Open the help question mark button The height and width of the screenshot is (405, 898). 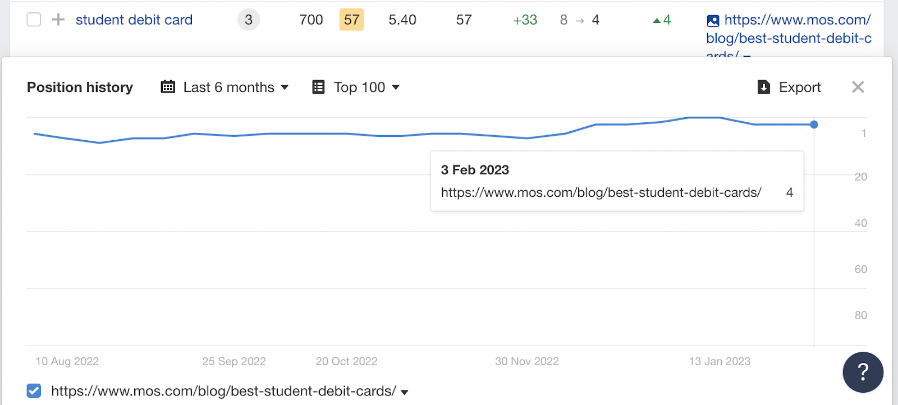pyautogui.click(x=863, y=372)
